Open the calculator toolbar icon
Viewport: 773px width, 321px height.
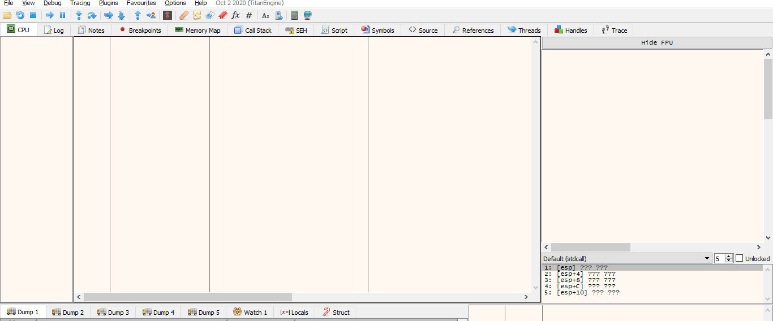(x=294, y=15)
